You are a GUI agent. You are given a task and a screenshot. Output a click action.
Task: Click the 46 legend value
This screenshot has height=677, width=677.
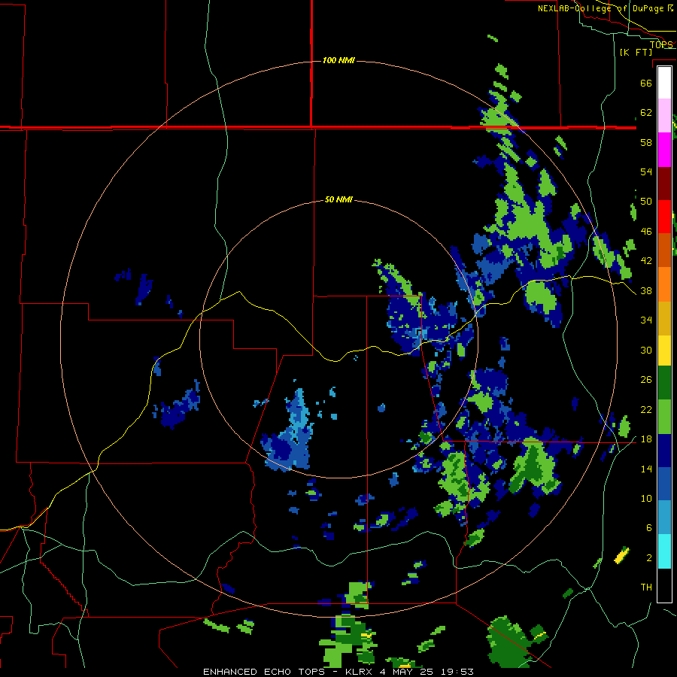tap(646, 232)
